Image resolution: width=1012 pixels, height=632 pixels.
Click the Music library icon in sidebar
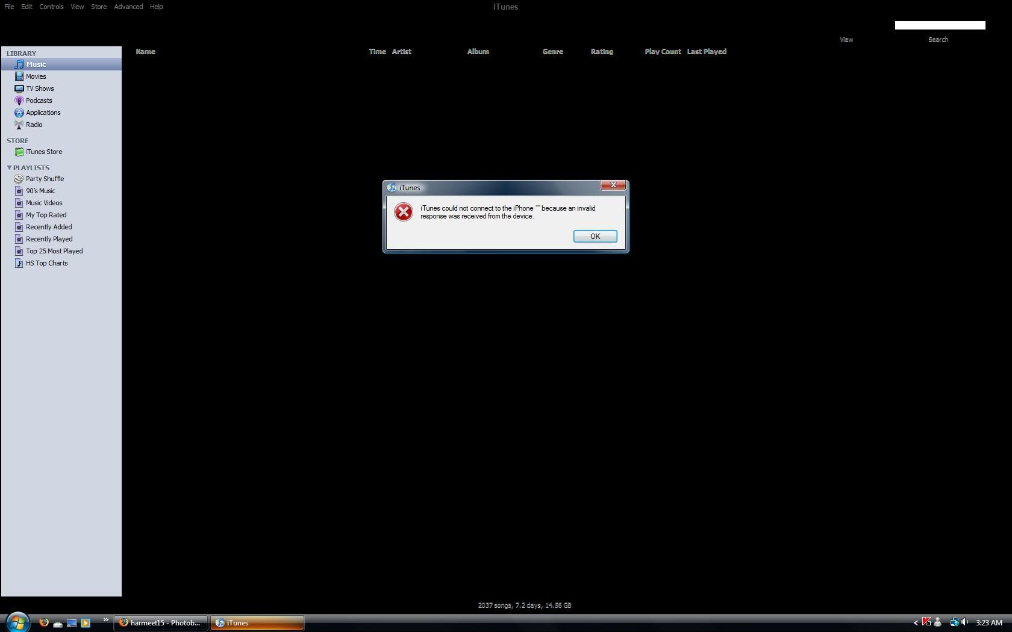[19, 64]
